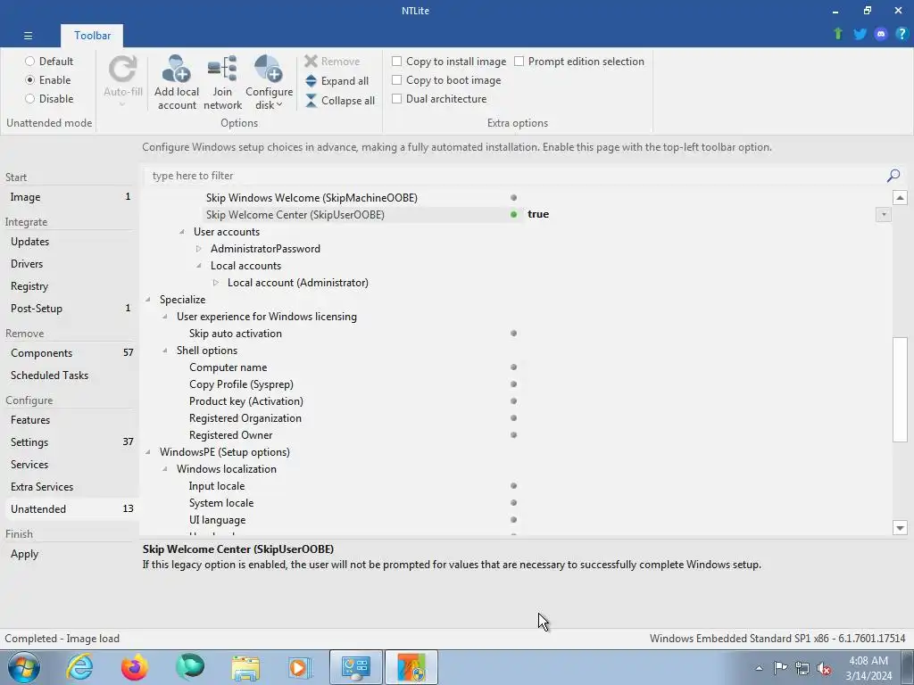This screenshot has height=685, width=914.
Task: Click the Remove toolbar item
Action: 332,62
